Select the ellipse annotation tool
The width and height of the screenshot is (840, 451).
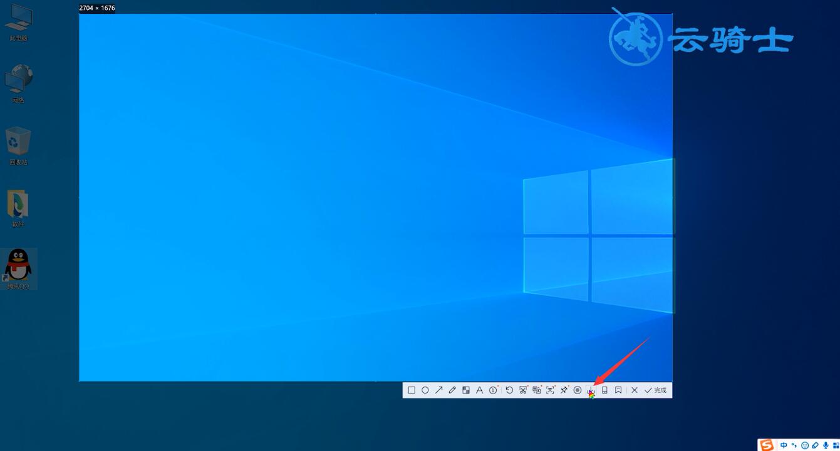tap(425, 390)
